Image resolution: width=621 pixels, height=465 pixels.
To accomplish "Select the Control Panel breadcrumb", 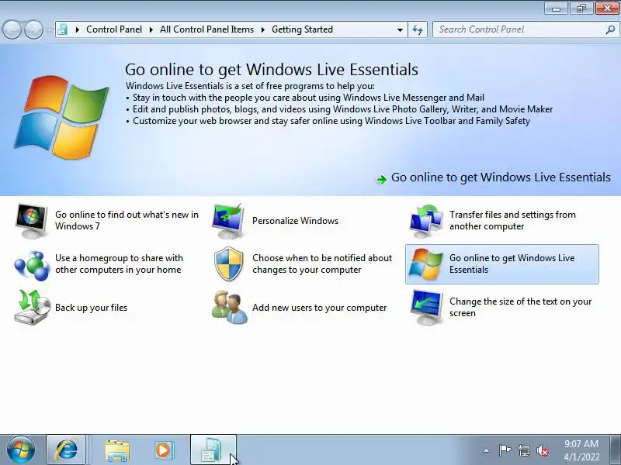I will pyautogui.click(x=114, y=29).
